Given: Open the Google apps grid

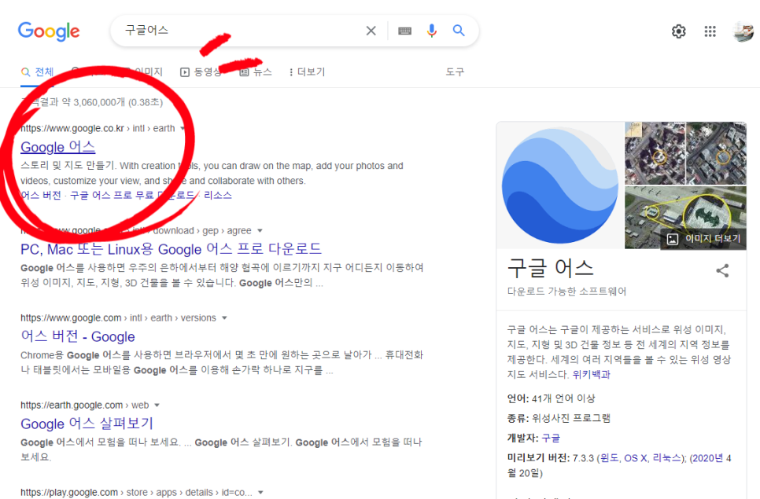Looking at the screenshot, I should [710, 31].
